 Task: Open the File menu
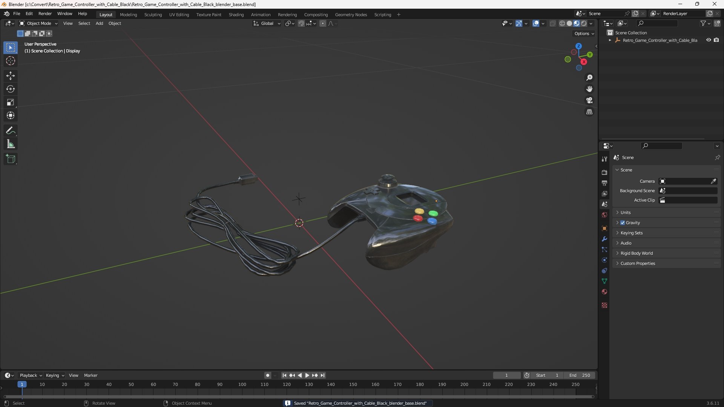(17, 14)
